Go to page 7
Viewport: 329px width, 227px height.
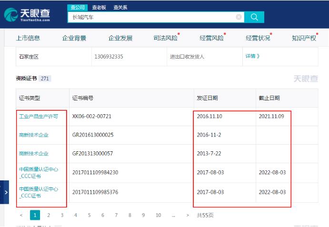point(116,215)
